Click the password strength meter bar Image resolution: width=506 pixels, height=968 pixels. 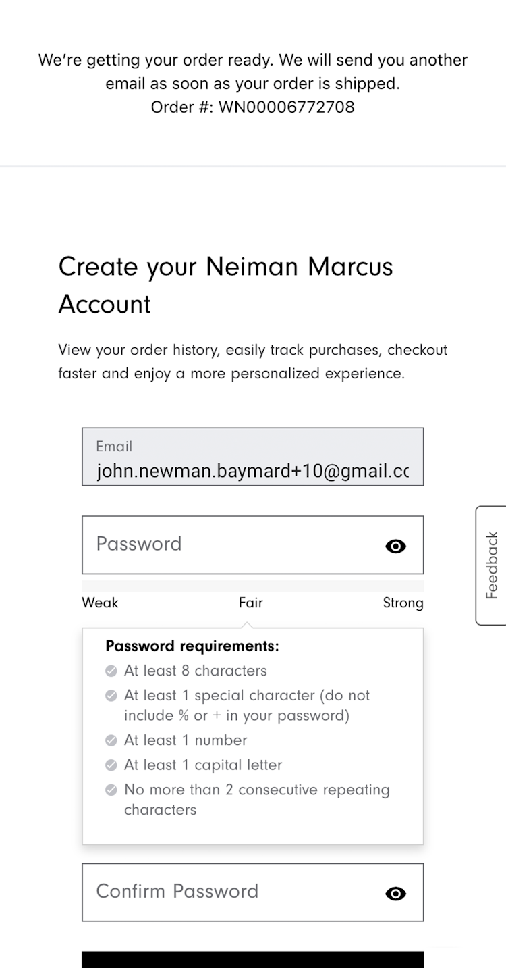(x=252, y=586)
